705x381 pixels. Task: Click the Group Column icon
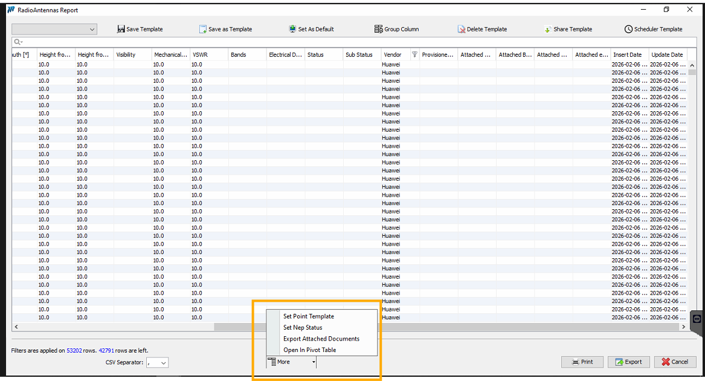[x=379, y=29]
